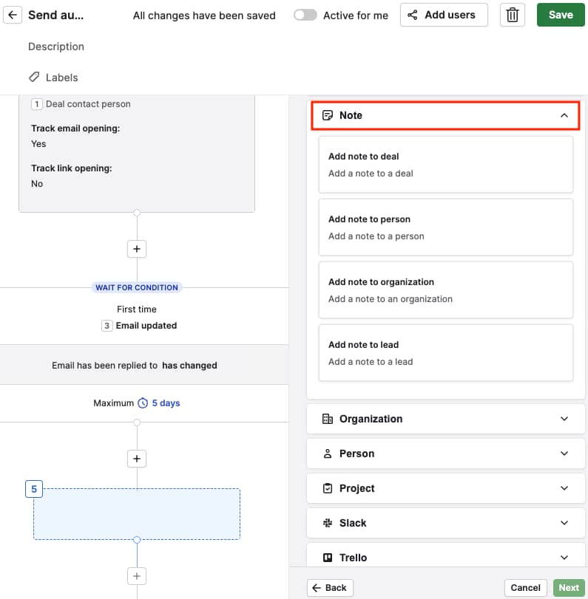The image size is (588, 599).
Task: Cancel the current action selection
Action: coord(525,587)
